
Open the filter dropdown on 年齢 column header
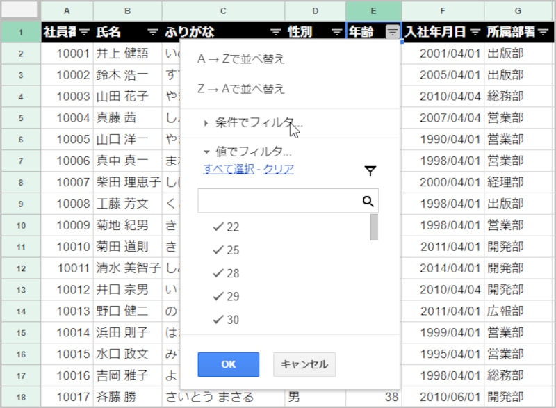(x=393, y=31)
